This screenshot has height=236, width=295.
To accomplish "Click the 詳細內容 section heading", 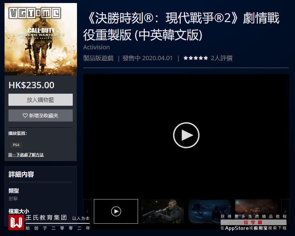I will click(21, 174).
